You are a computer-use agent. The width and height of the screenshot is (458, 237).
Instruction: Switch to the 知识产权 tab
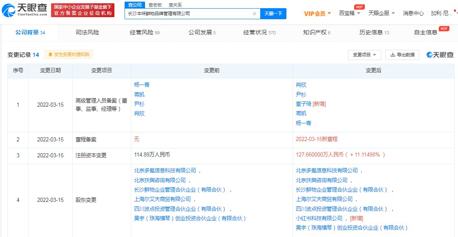pyautogui.click(x=317, y=32)
